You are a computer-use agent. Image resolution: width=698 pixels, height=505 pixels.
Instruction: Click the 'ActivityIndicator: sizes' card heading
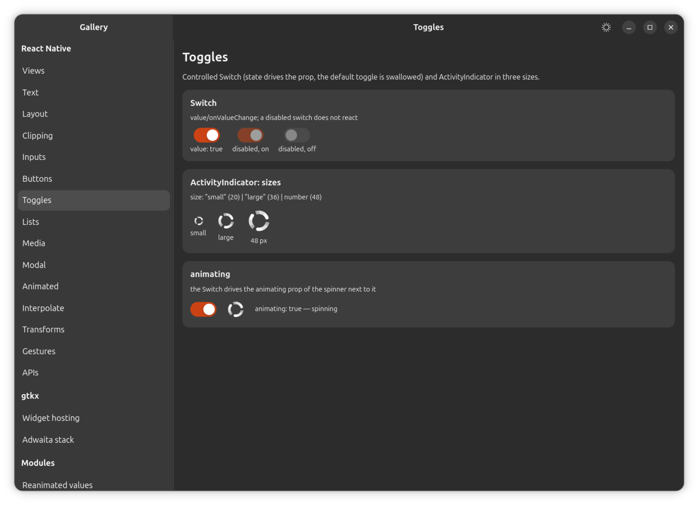point(236,182)
